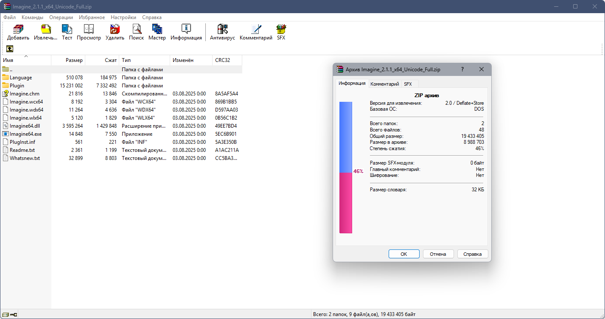Click the size value 15 231 002
This screenshot has height=319, width=605.
click(72, 85)
